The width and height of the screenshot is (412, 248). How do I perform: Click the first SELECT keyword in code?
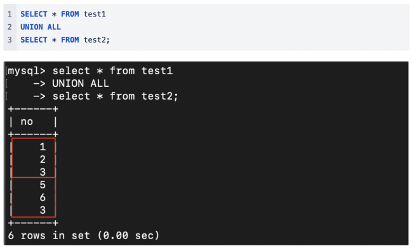(x=34, y=14)
